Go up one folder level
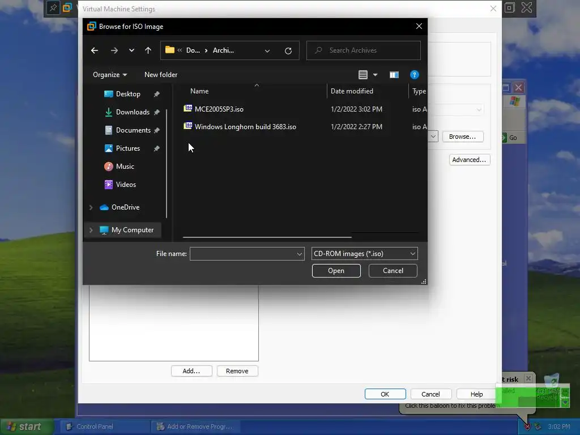The image size is (580, 435). tap(148, 50)
